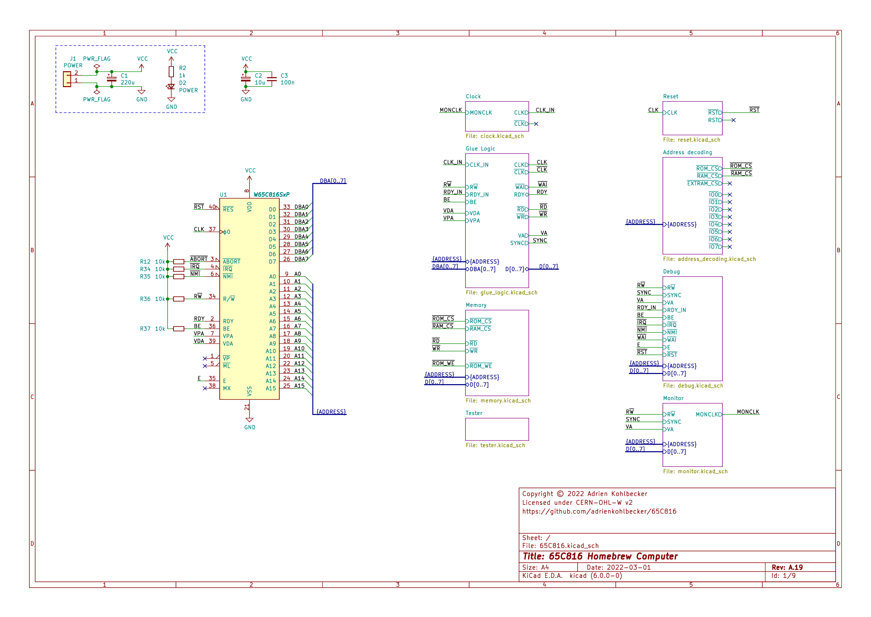871x617 pixels.
Task: Open the Address decoding hierarchical sheet
Action: [692, 206]
